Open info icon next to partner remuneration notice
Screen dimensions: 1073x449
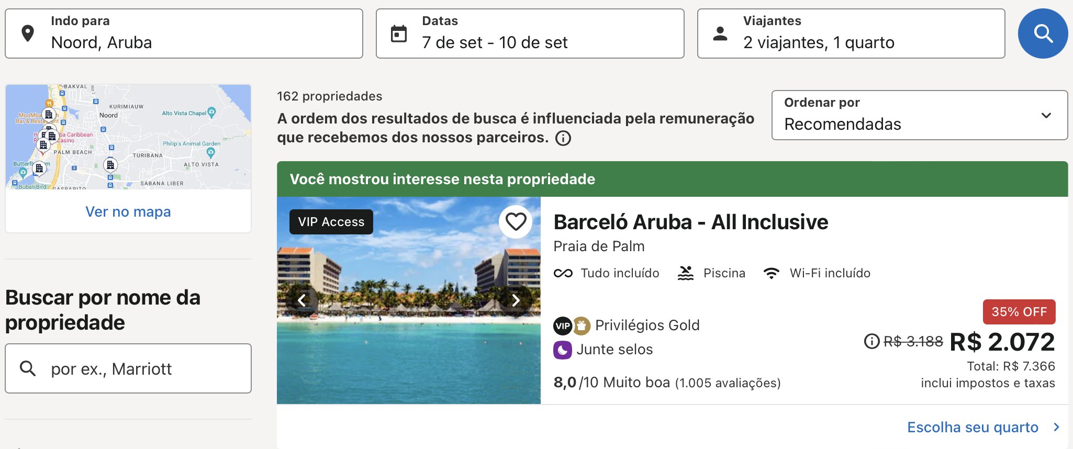click(563, 138)
